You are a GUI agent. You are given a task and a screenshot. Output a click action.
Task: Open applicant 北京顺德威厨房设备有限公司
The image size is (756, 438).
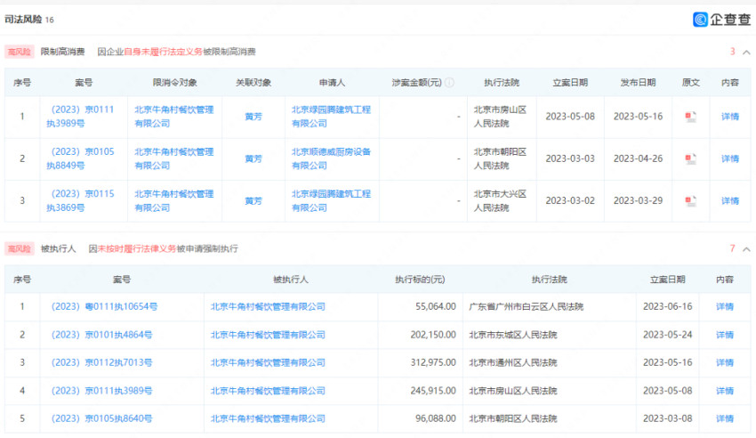tap(331, 158)
